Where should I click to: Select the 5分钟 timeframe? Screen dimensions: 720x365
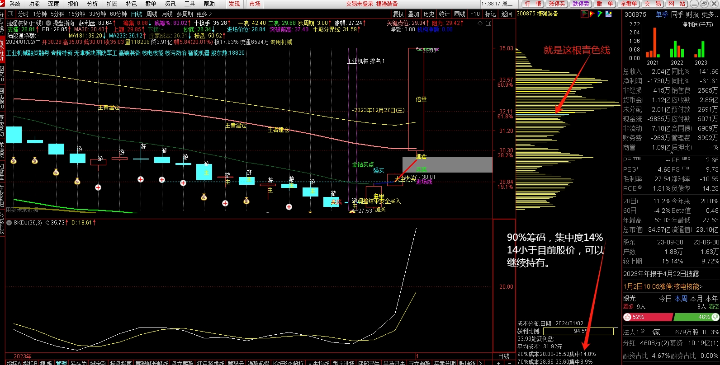[58, 14]
